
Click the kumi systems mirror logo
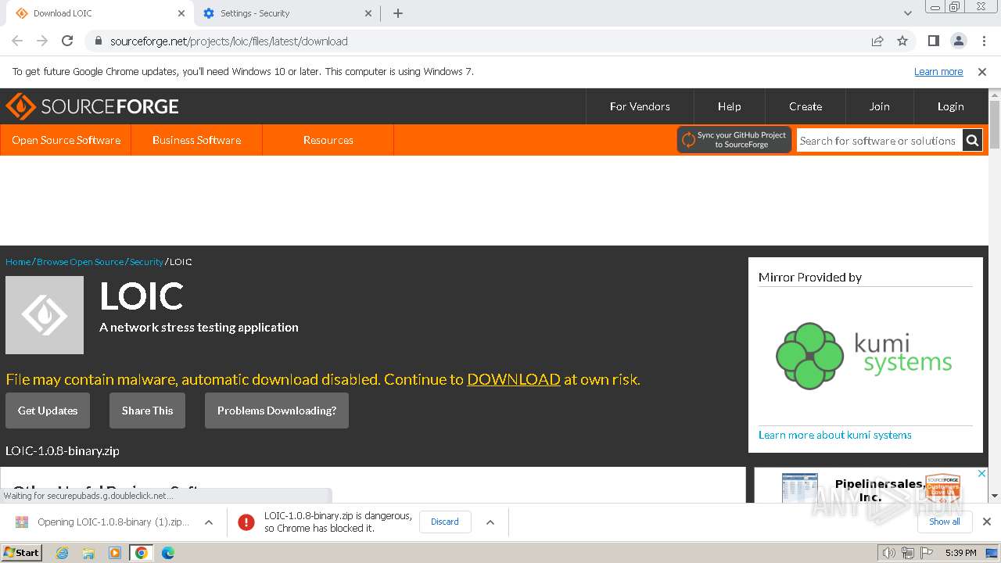click(864, 356)
